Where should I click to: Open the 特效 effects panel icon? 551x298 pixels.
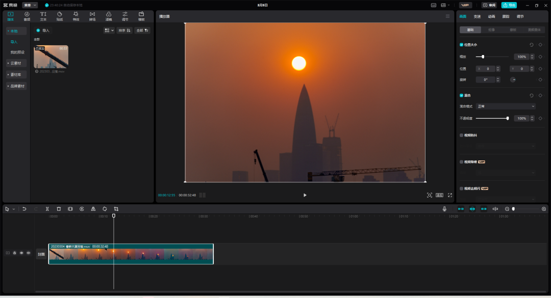tap(76, 16)
